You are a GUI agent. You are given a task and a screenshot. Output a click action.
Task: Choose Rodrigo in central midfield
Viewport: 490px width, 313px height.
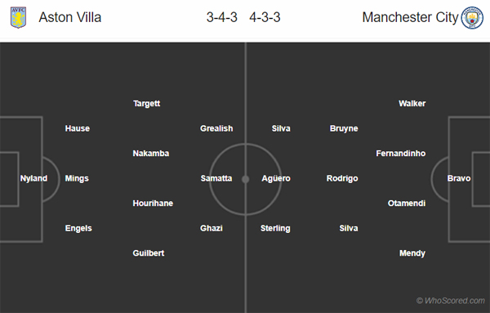[342, 178]
